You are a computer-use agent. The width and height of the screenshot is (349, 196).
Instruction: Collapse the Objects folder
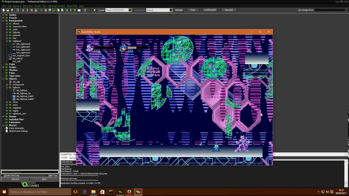pos(3,79)
